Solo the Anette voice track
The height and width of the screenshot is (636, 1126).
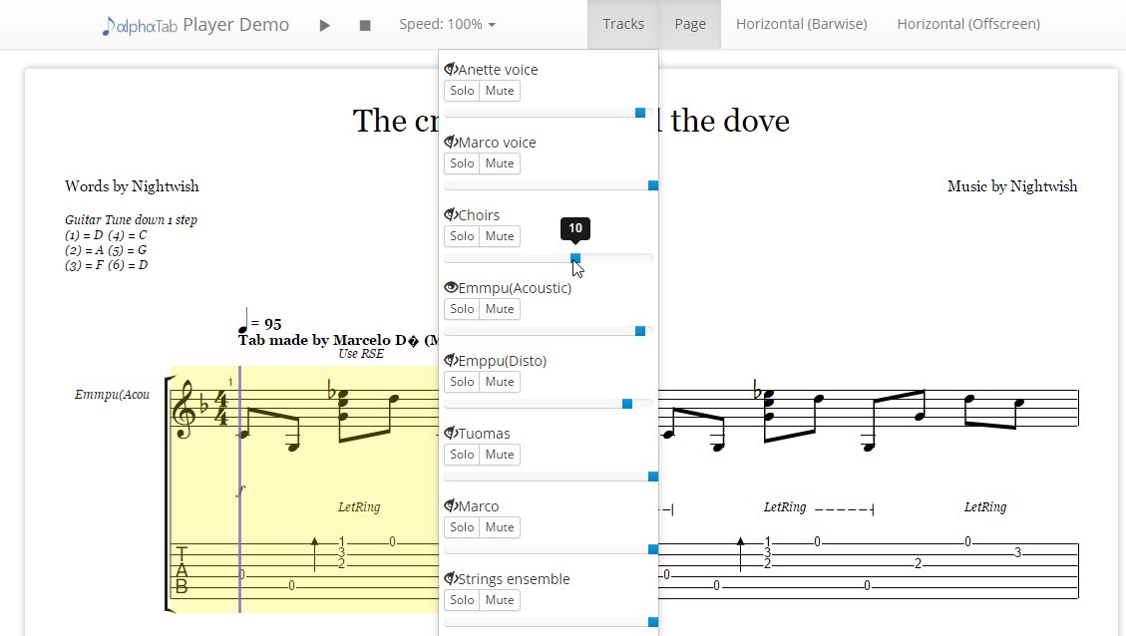click(x=462, y=91)
